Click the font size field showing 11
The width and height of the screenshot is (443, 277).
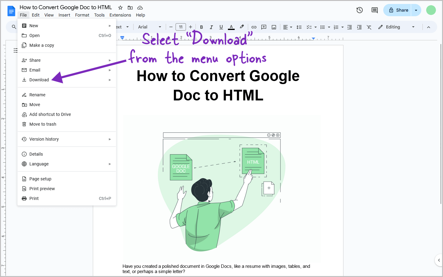pyautogui.click(x=181, y=27)
